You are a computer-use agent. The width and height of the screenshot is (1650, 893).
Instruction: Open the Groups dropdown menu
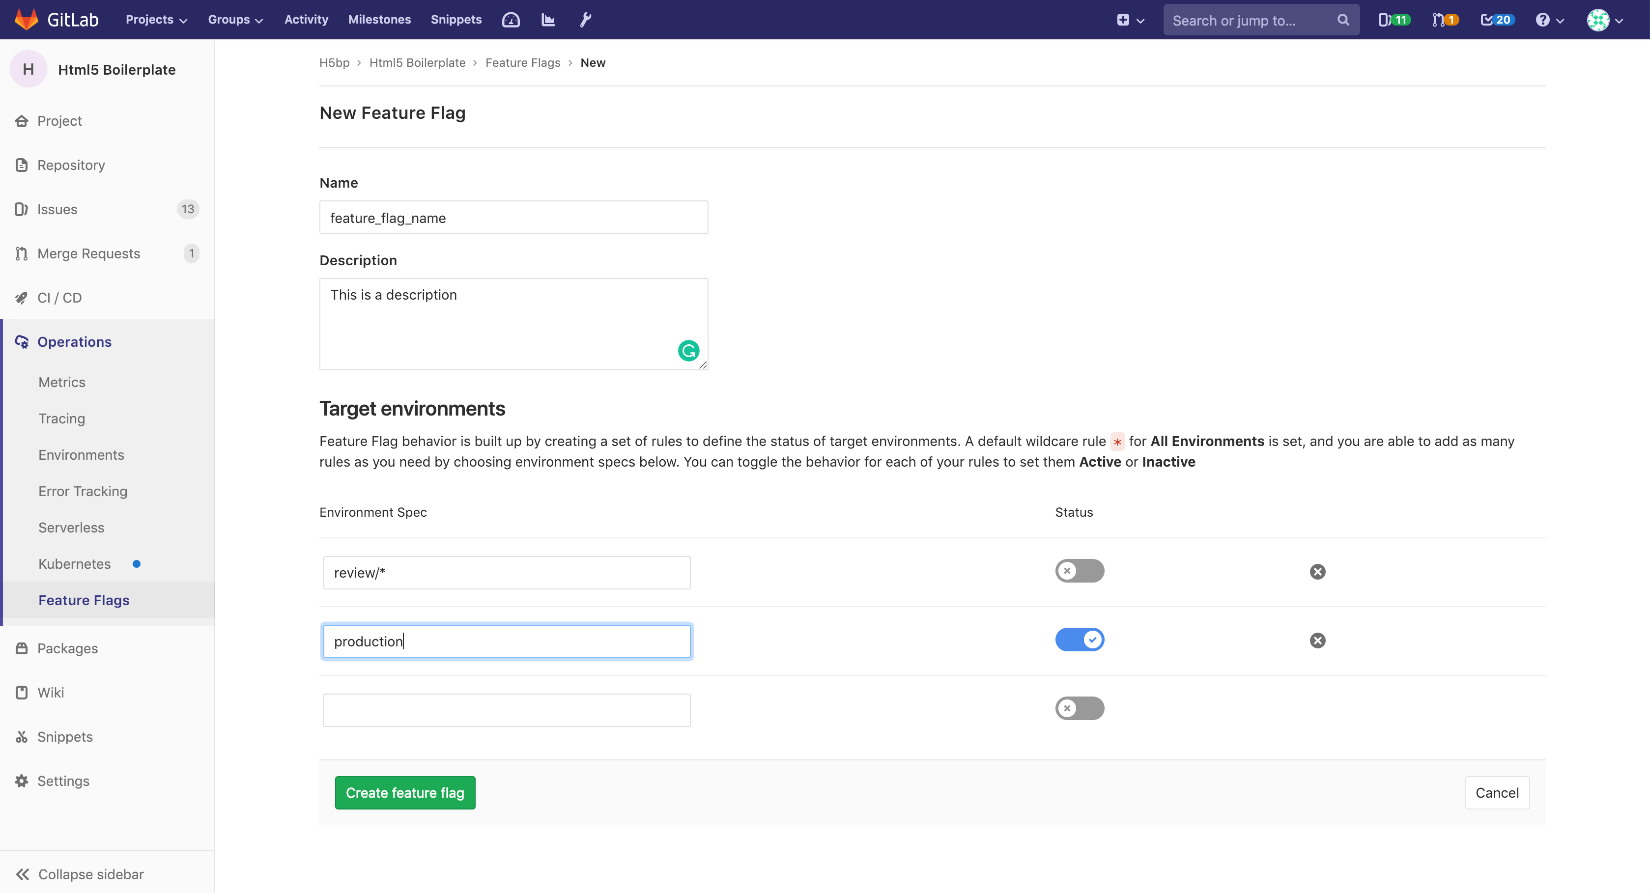click(233, 20)
